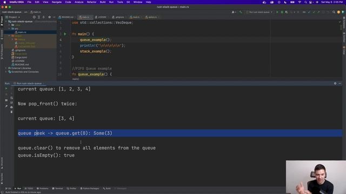Select README.md in the project tree
This screenshot has width=346, height=194.
coord(22,65)
